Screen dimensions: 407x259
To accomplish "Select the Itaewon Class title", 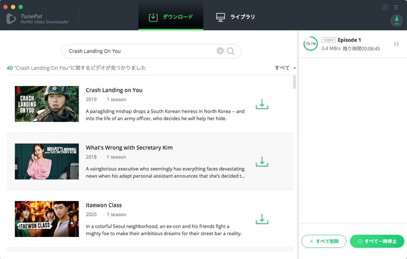I will 103,206.
